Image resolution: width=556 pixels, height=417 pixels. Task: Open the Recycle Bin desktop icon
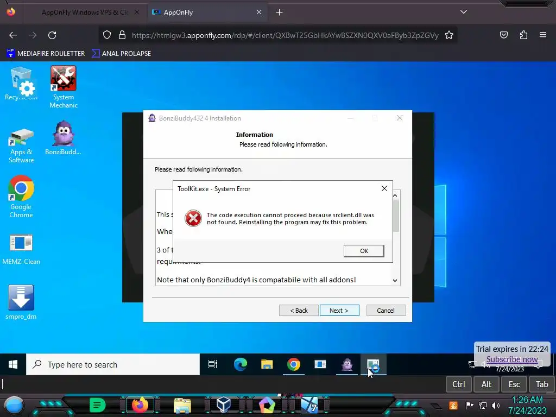(21, 84)
